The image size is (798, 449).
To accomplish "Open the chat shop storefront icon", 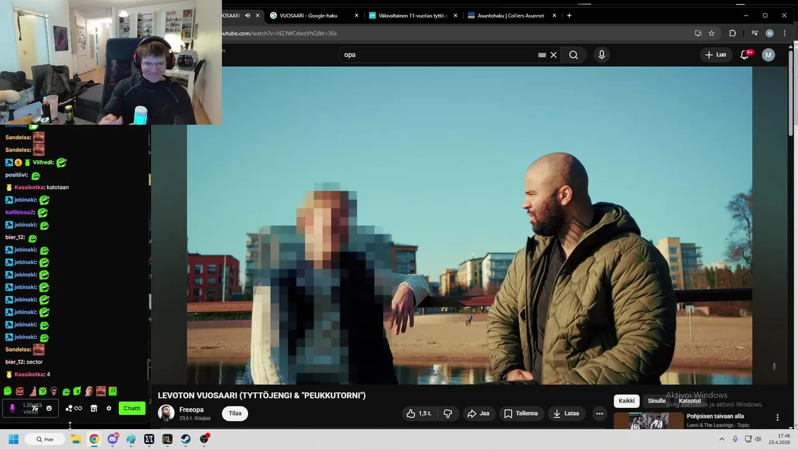I will pos(94,408).
